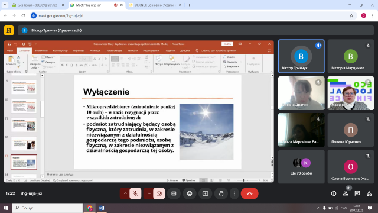Click the Cut scissors icon in ribbon
The height and width of the screenshot is (213, 378).
(18, 57)
